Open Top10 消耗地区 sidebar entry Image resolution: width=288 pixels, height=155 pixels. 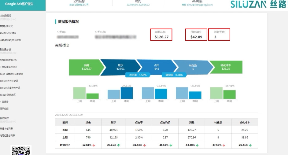click(x=8, y=95)
